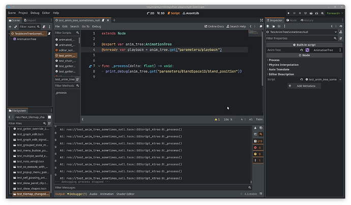Collapse duplicate messages in output
The image size is (351, 205).
coord(255,134)
